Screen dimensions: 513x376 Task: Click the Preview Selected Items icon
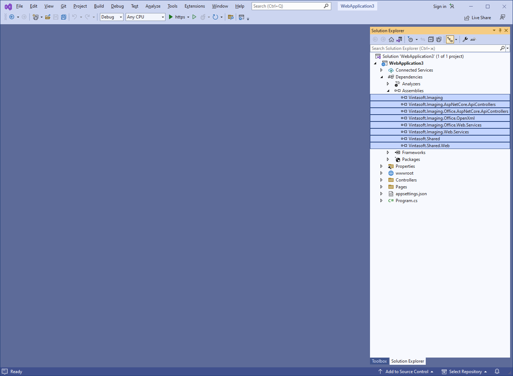click(473, 39)
